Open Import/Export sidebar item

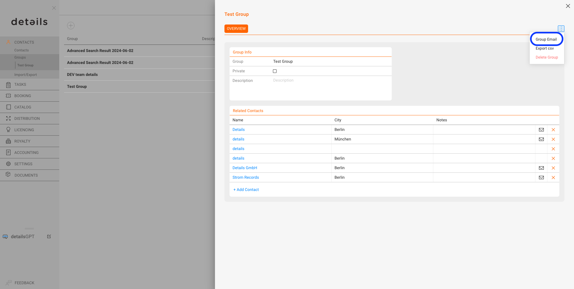click(x=25, y=75)
